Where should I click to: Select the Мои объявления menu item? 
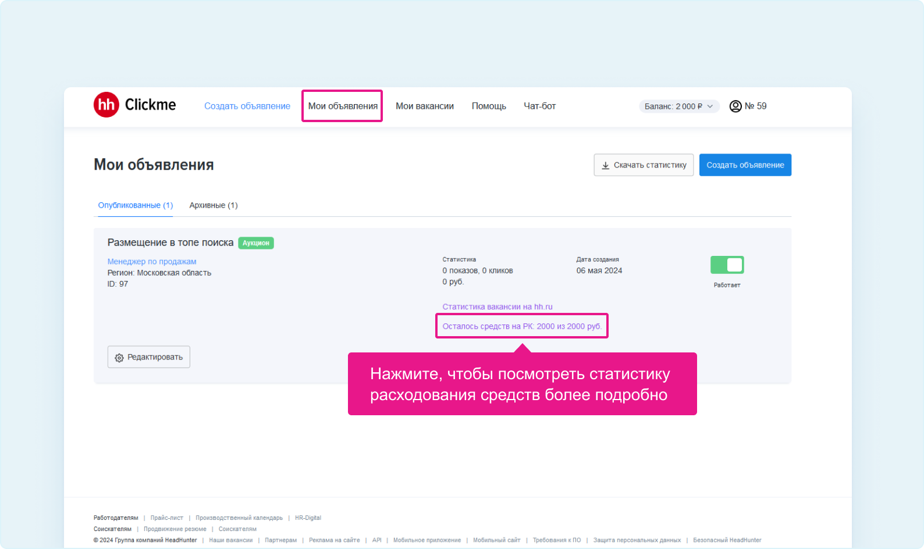(343, 106)
